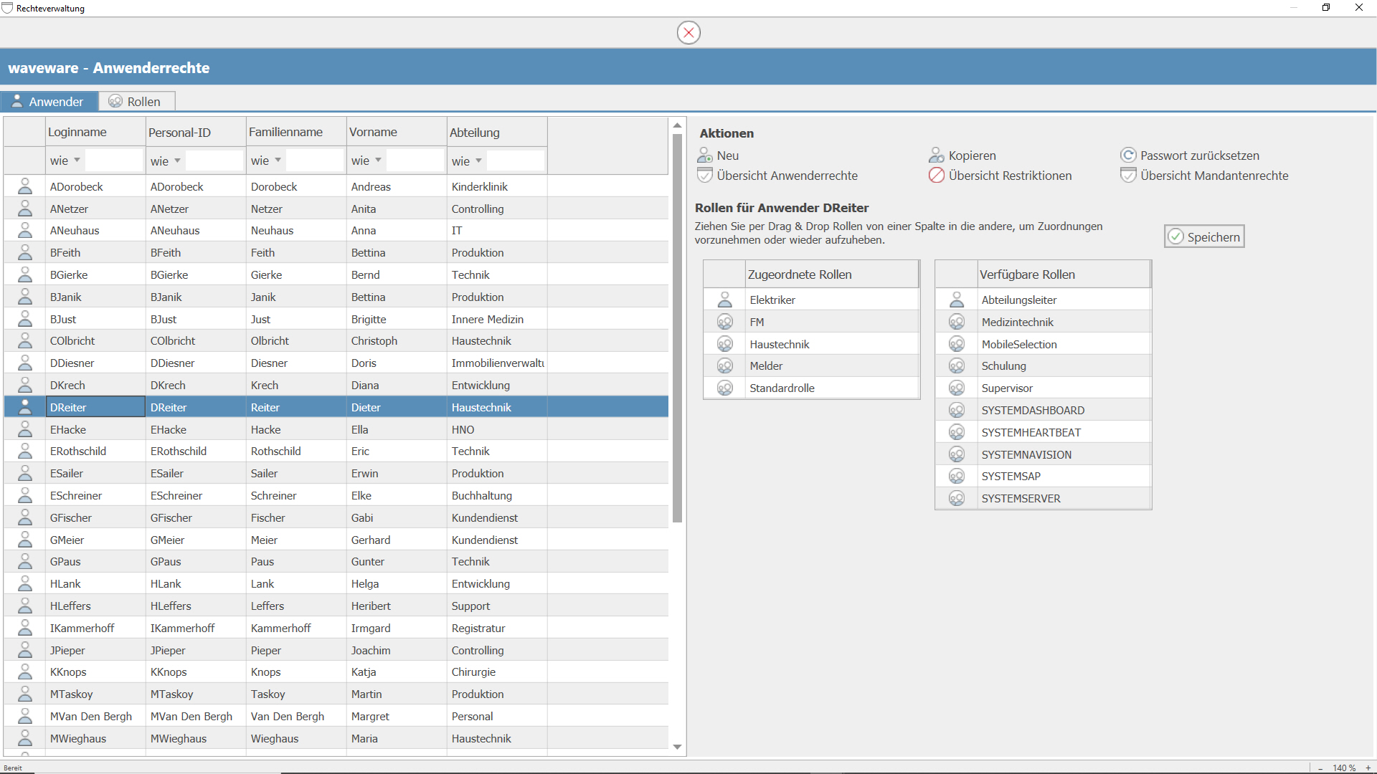The height and width of the screenshot is (774, 1377).
Task: Open Übersicht Anwenderrechte
Action: pyautogui.click(x=786, y=176)
